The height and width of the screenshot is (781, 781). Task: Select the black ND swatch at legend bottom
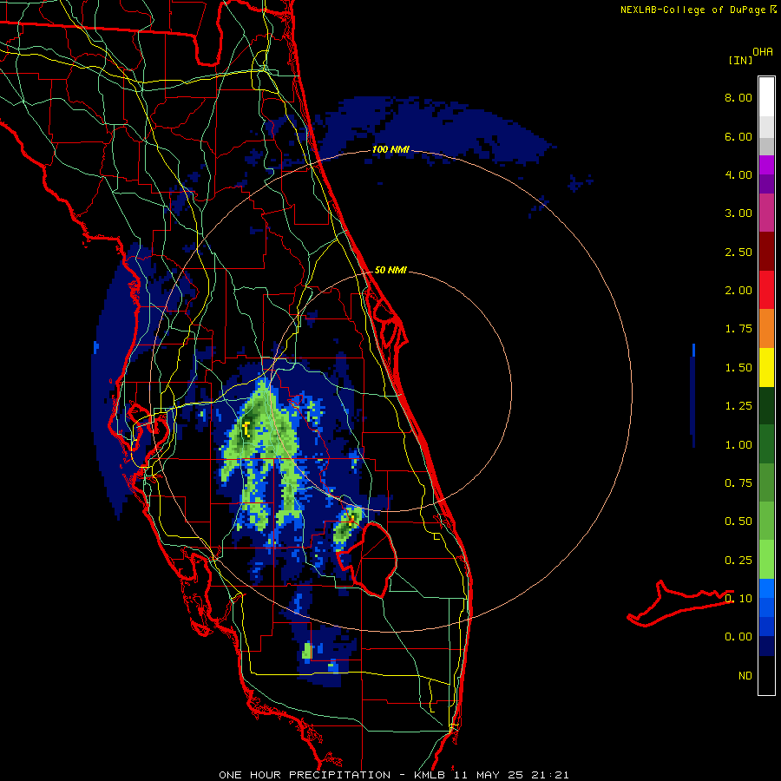(766, 675)
